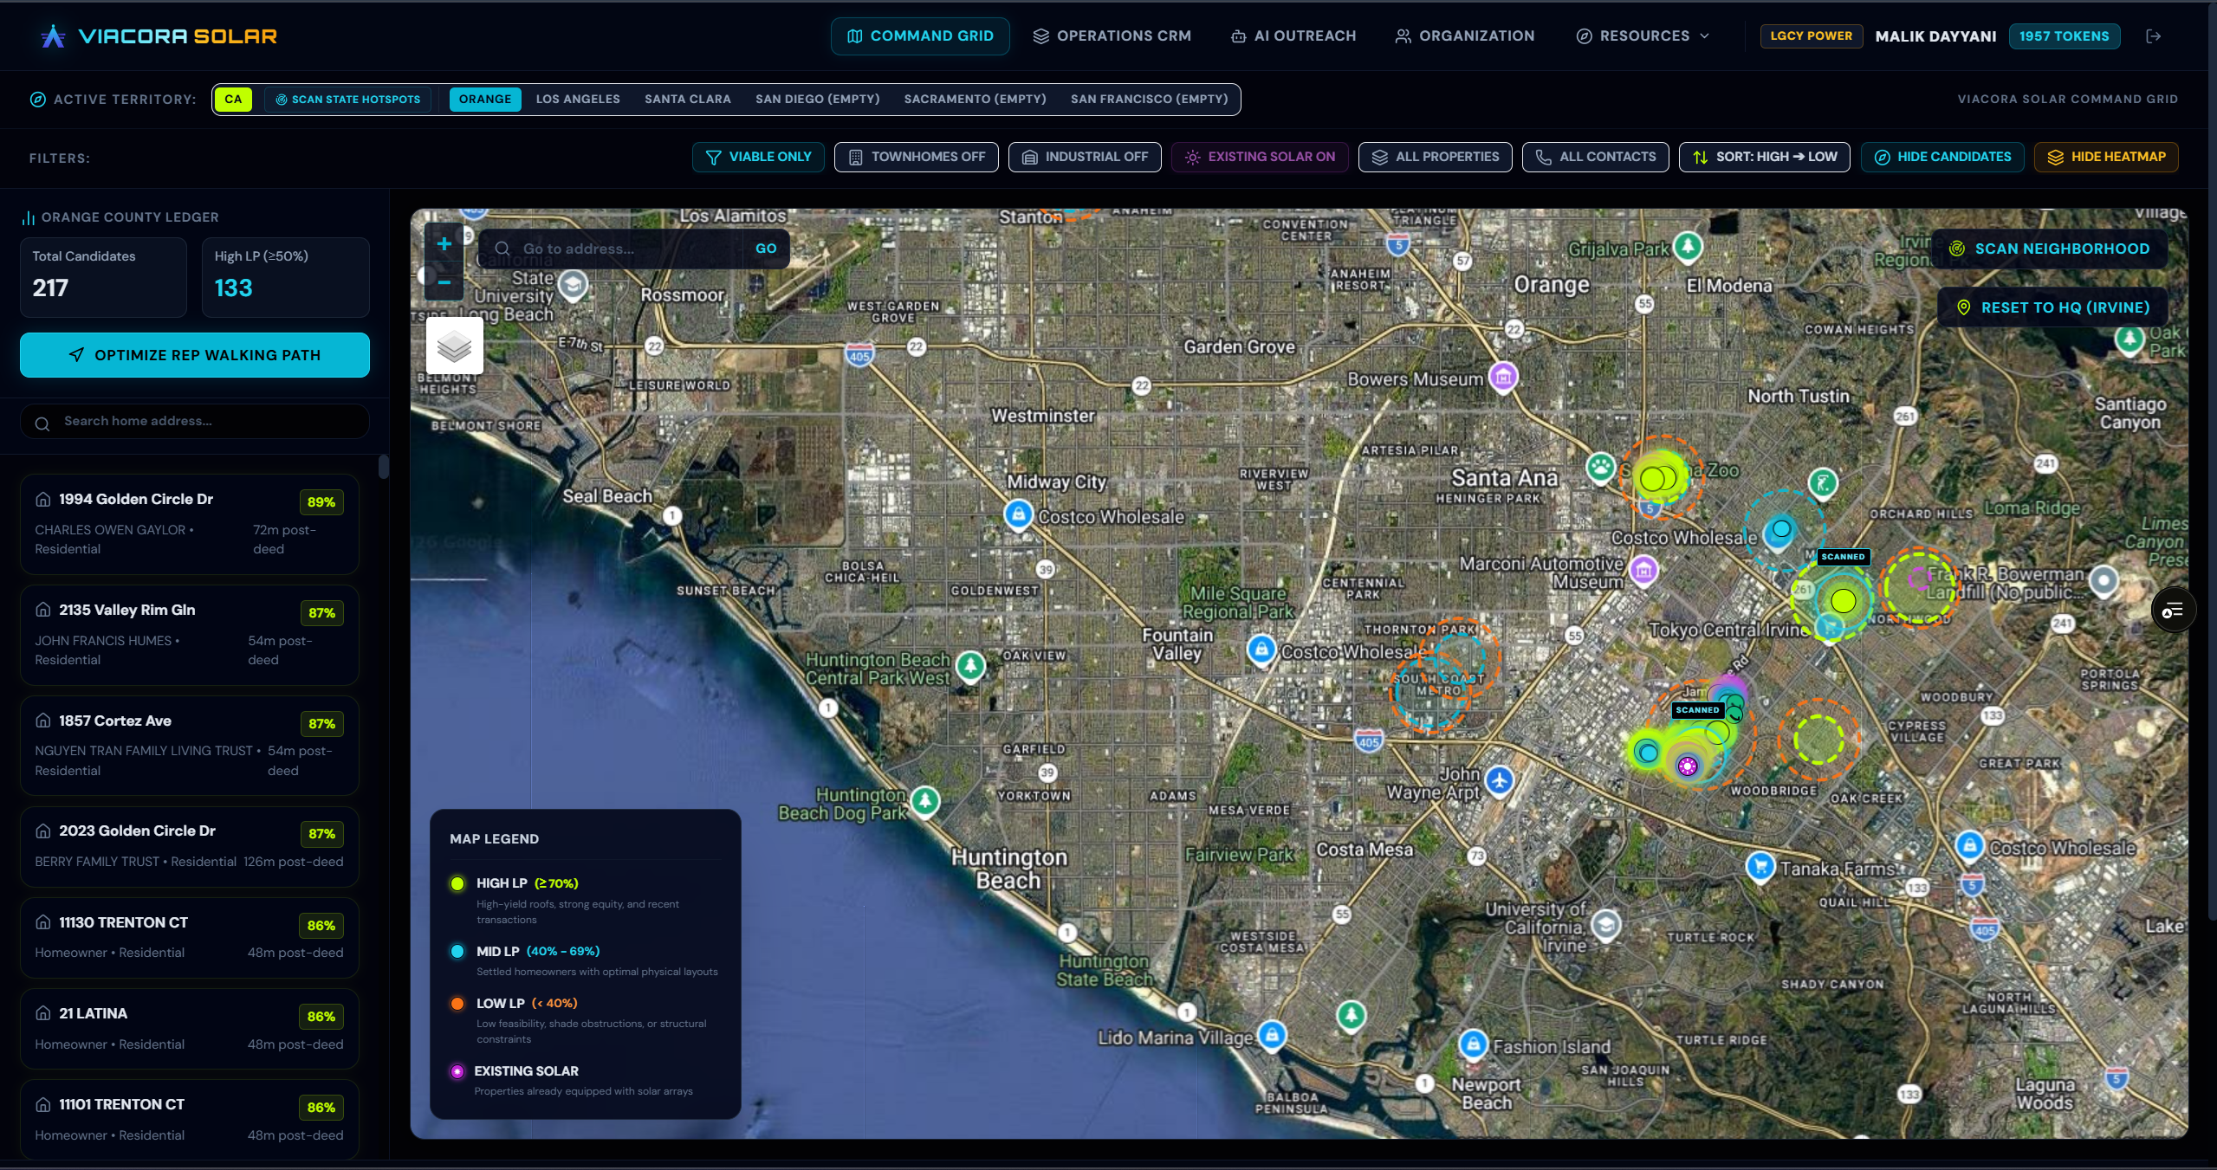Click the home icon beside 1994 Golden Circle Dr
The width and height of the screenshot is (2217, 1170).
42,500
